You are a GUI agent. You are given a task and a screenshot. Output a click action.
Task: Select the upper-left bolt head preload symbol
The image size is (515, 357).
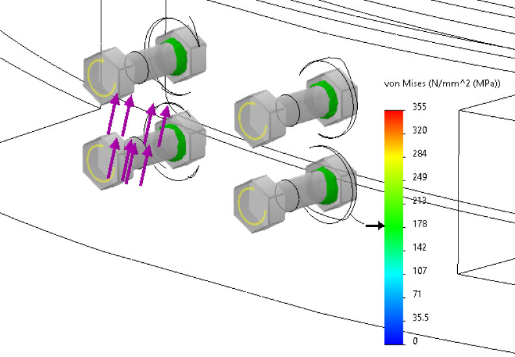[102, 78]
